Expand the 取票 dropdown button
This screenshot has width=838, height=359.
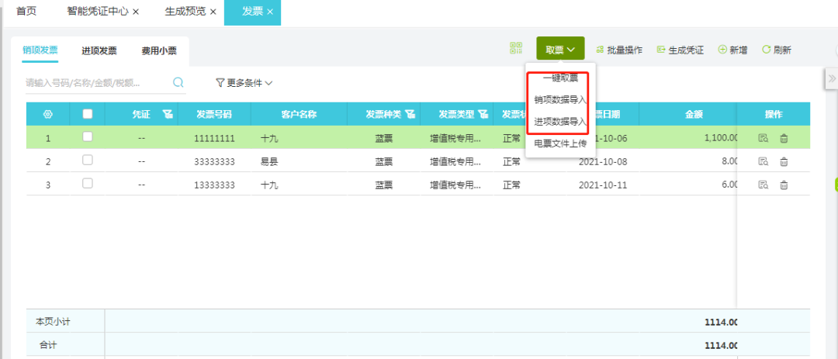pos(561,49)
